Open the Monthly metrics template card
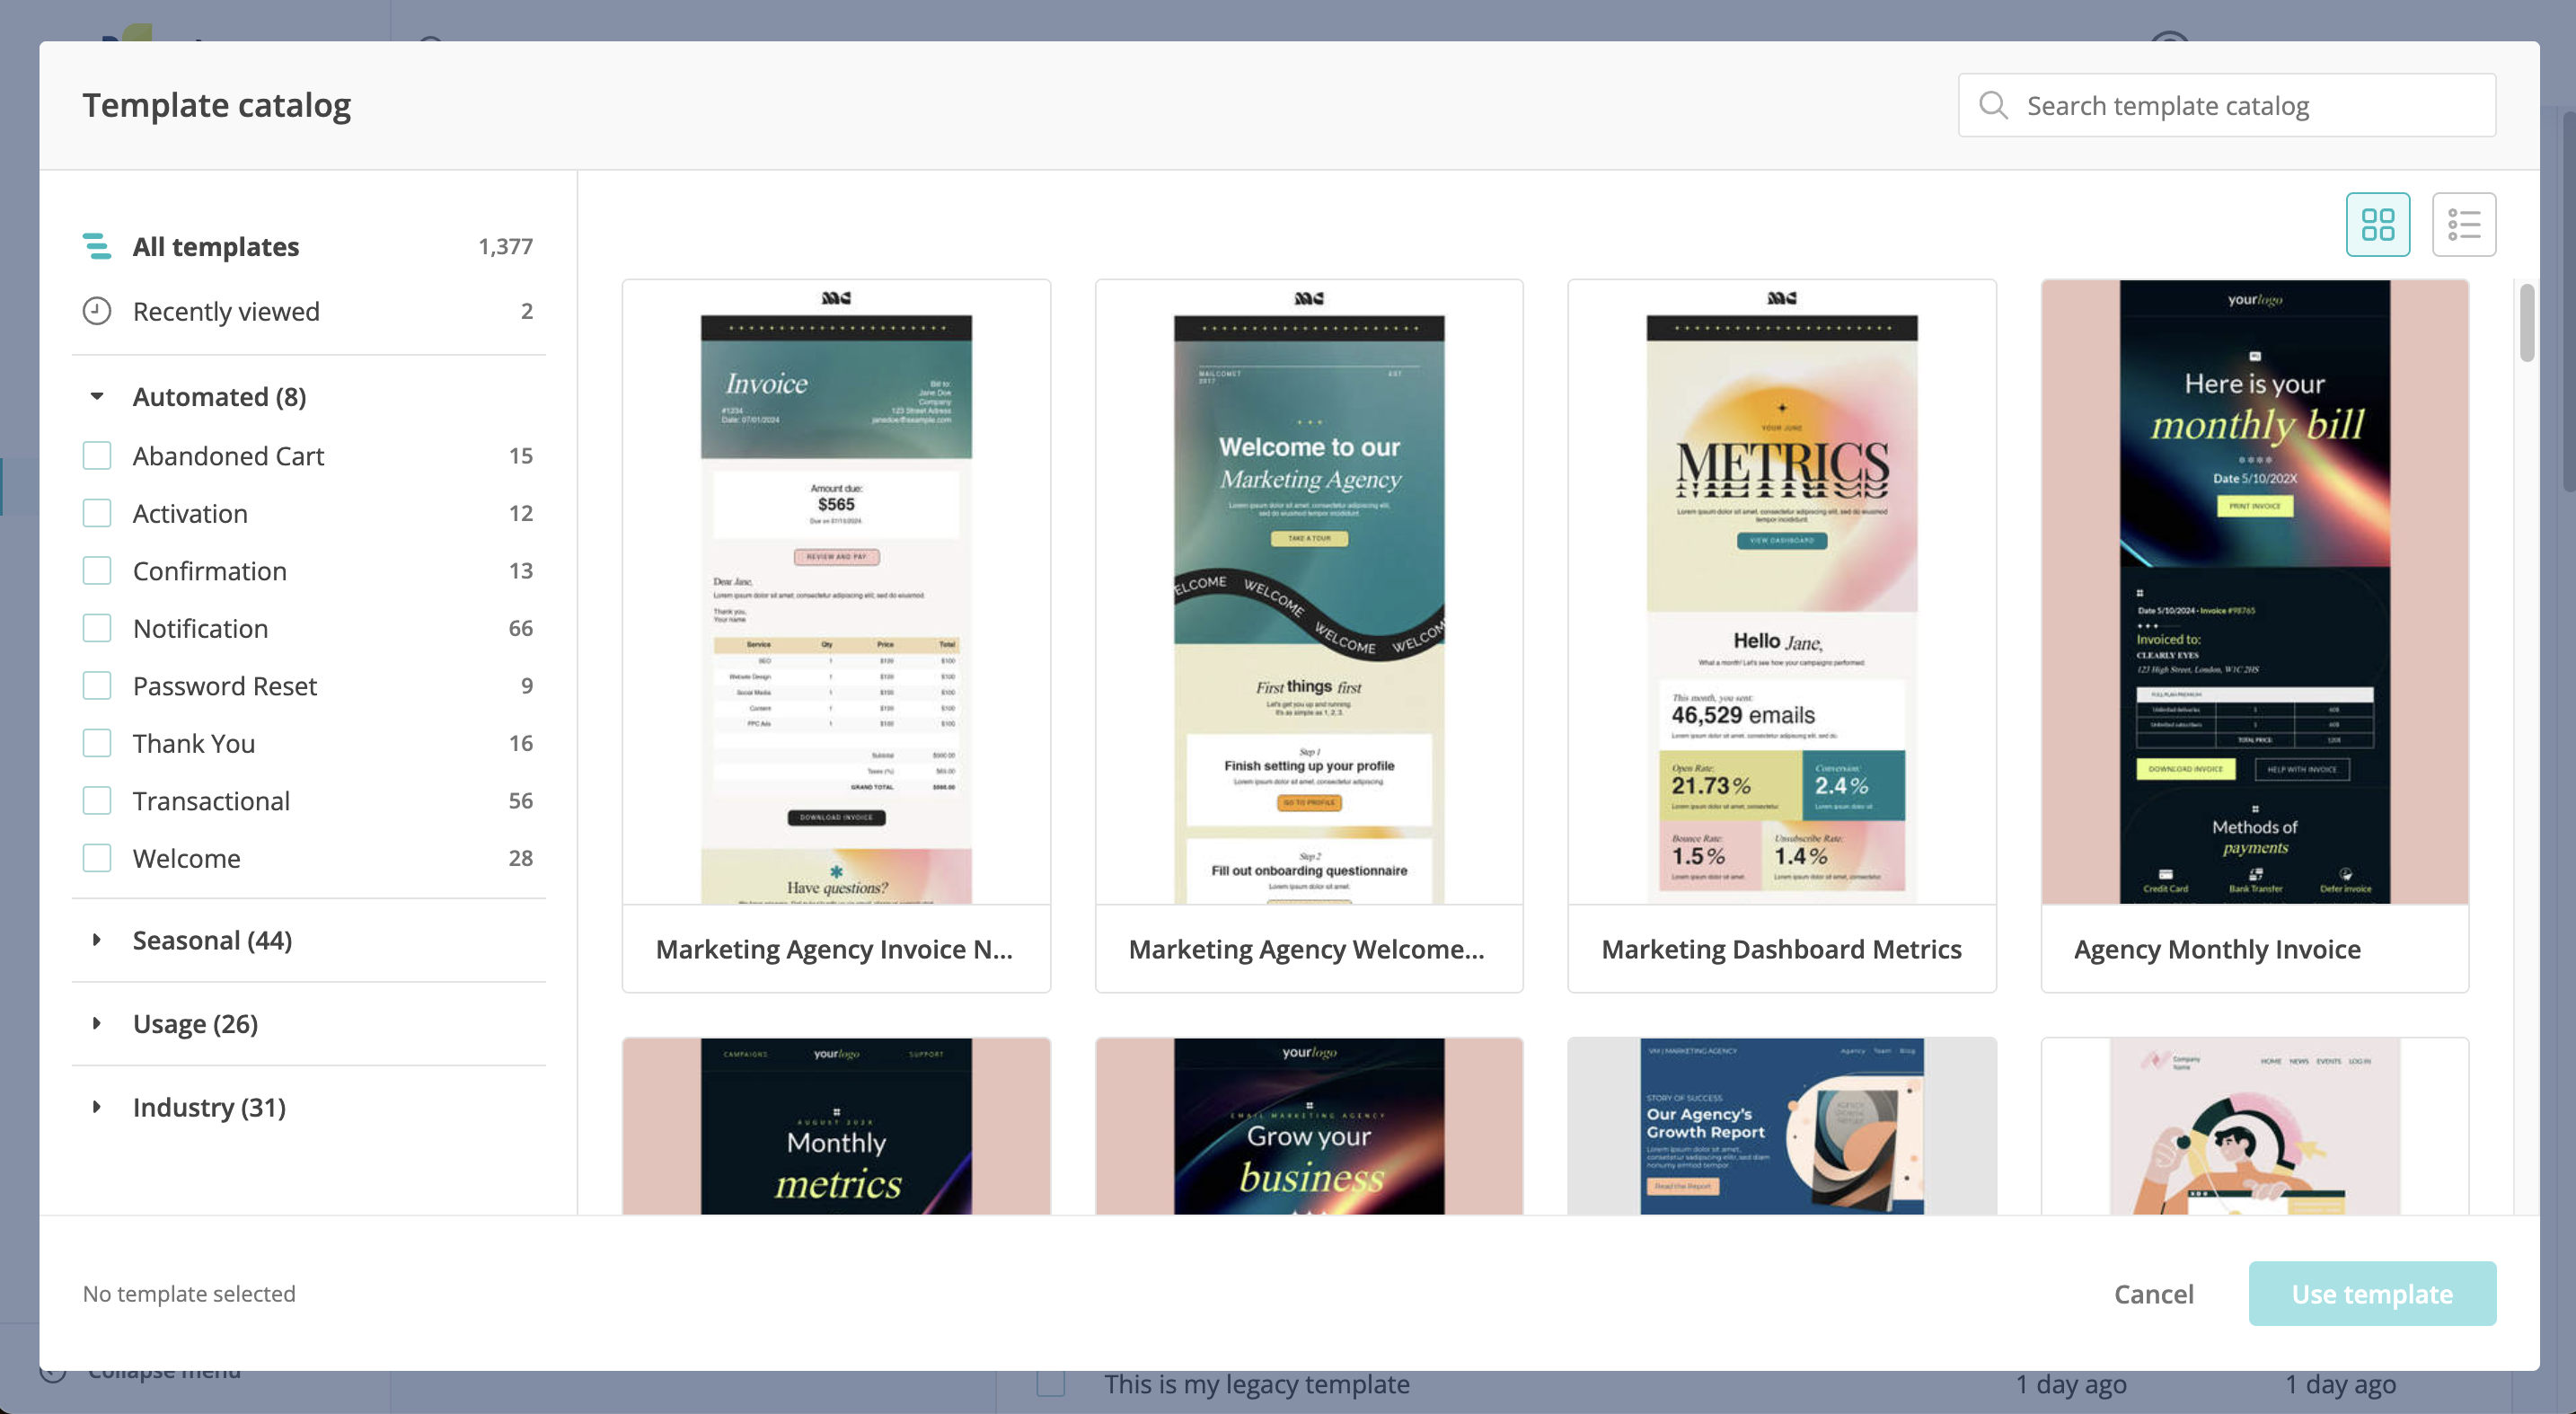This screenshot has height=1414, width=2576. [836, 1126]
